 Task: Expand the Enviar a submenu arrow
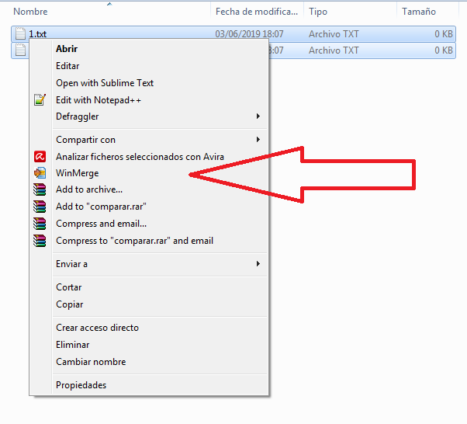pos(258,264)
